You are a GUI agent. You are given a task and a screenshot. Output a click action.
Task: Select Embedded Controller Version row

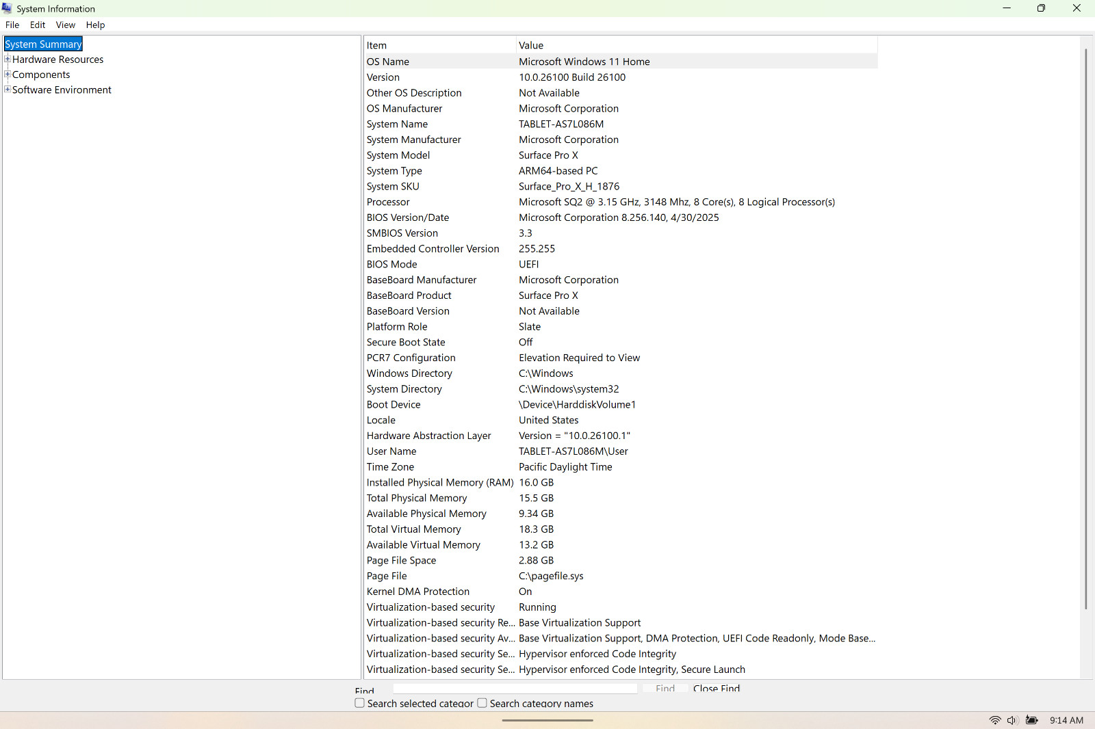coord(621,249)
